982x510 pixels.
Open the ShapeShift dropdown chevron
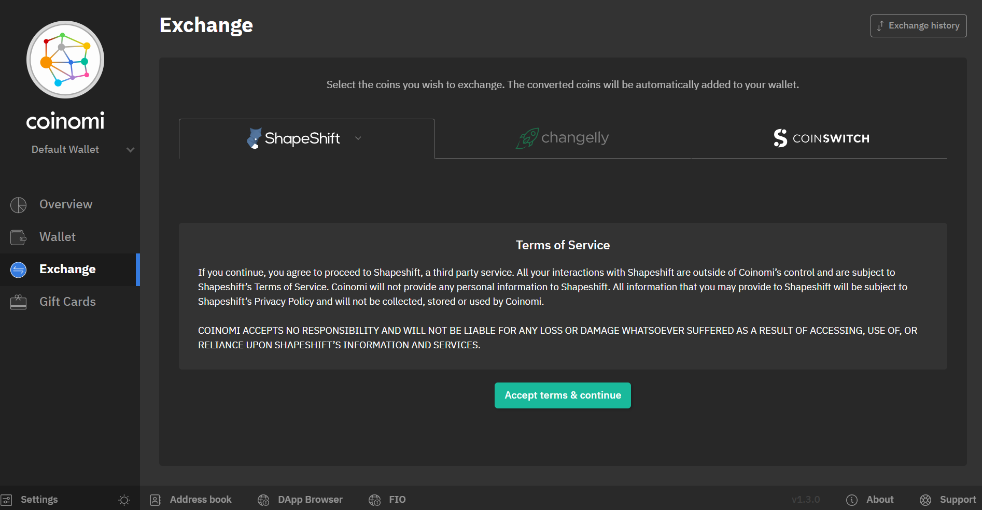(358, 138)
